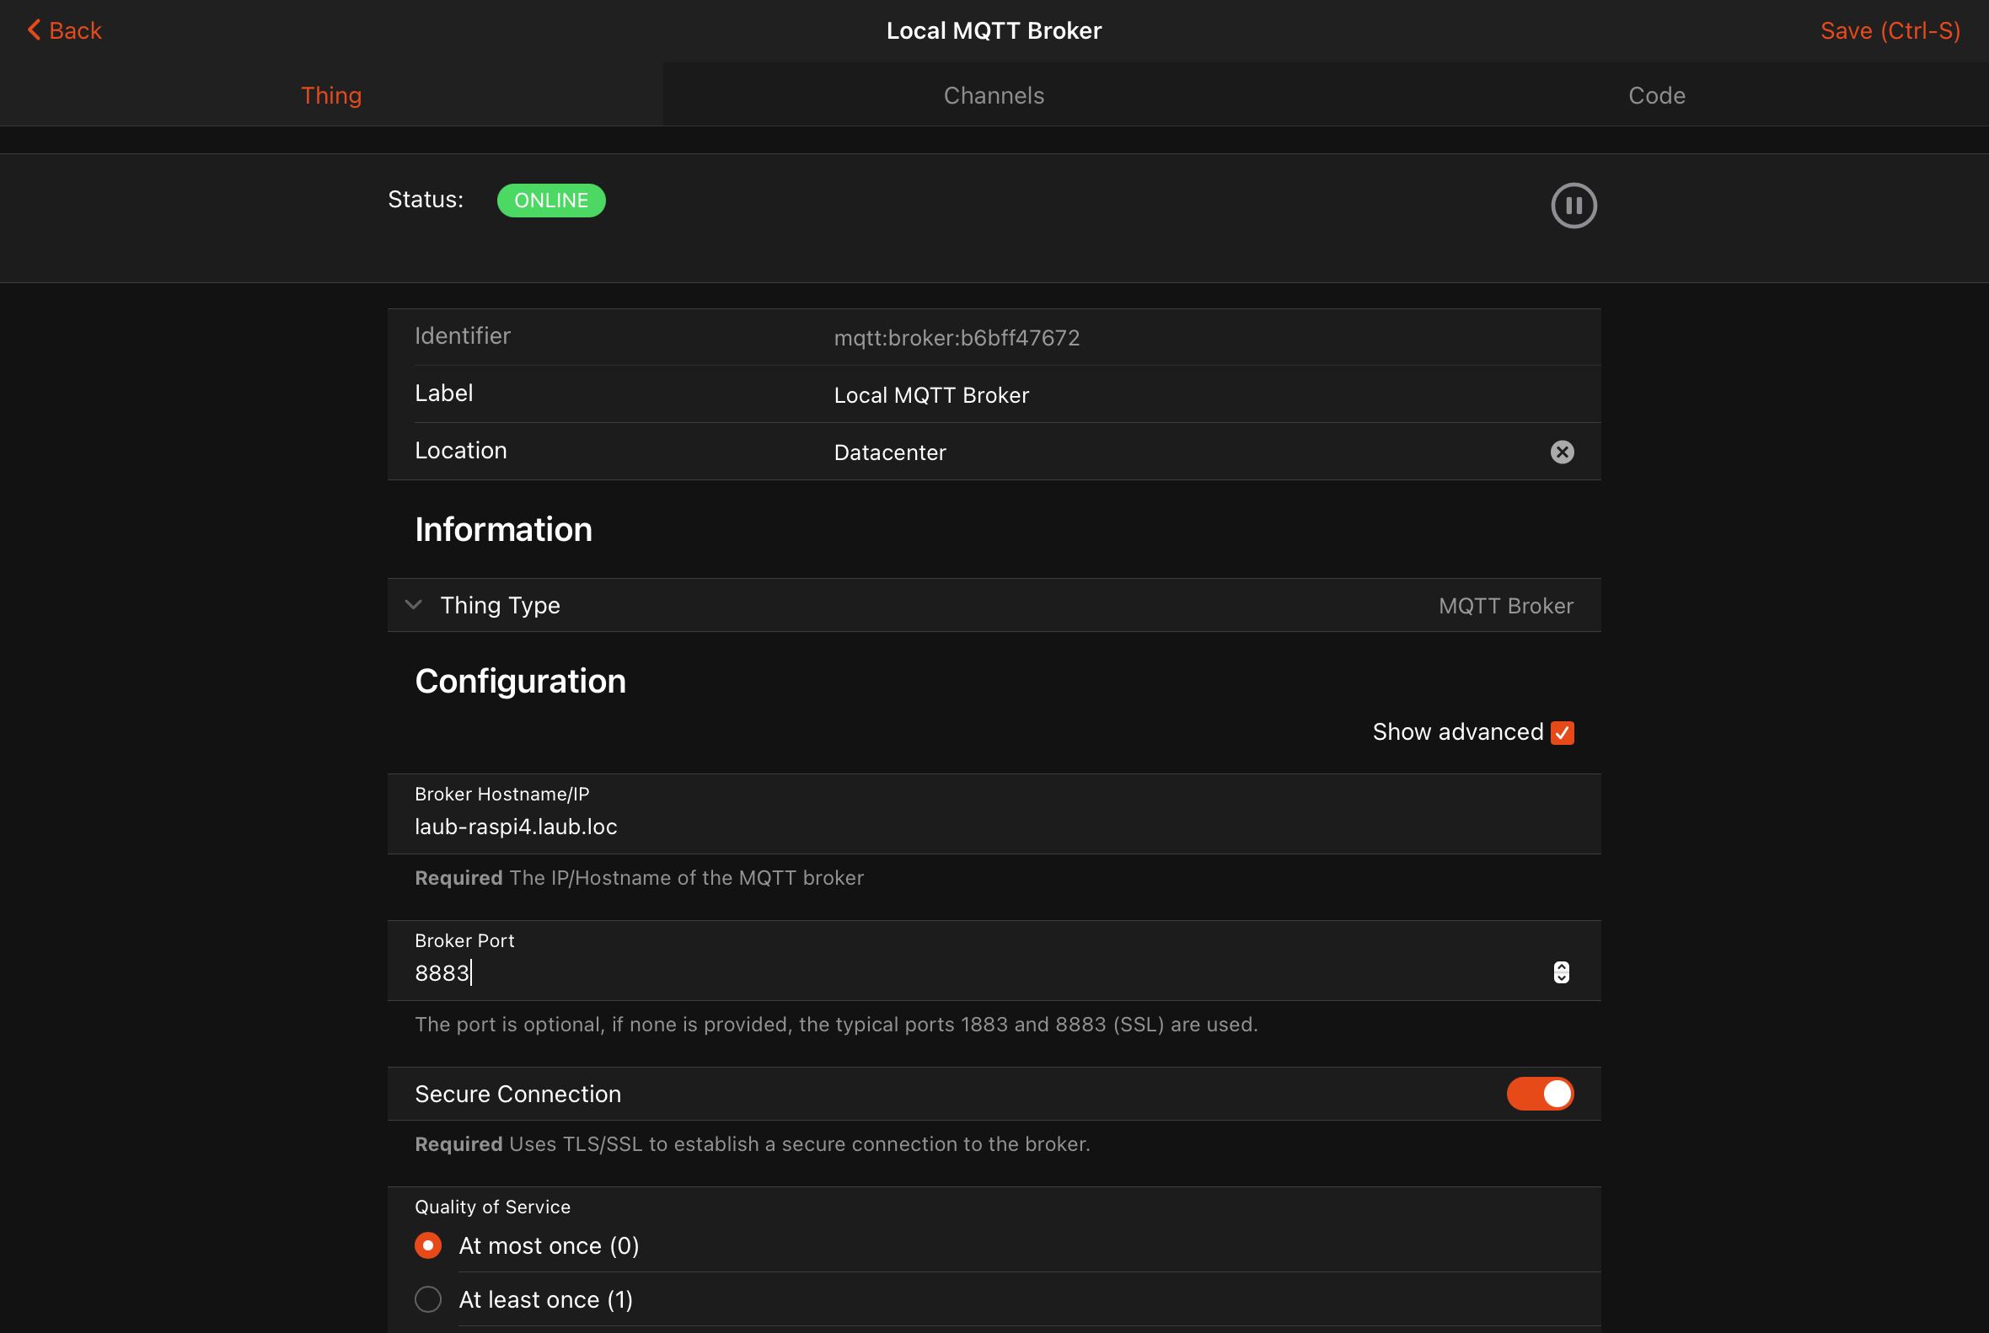Click the Save (Ctrl-S) button

click(1890, 30)
